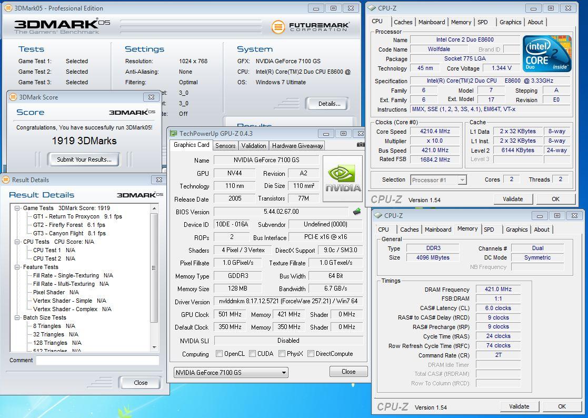Open Caches tab in top CPU-Z window
The image size is (588, 418).
click(x=403, y=22)
